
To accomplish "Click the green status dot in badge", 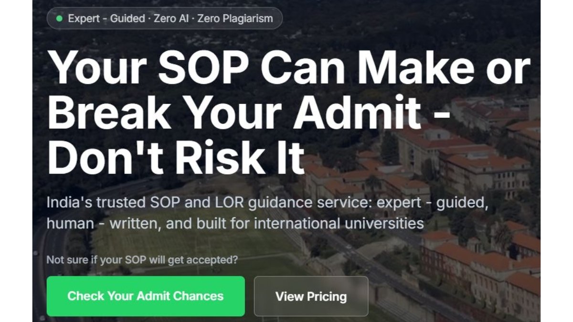I will pos(59,19).
